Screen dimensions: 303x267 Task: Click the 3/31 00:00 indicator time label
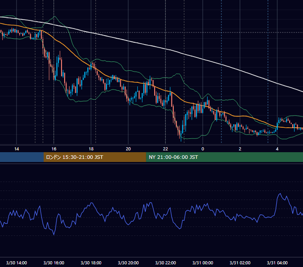(x=203, y=263)
